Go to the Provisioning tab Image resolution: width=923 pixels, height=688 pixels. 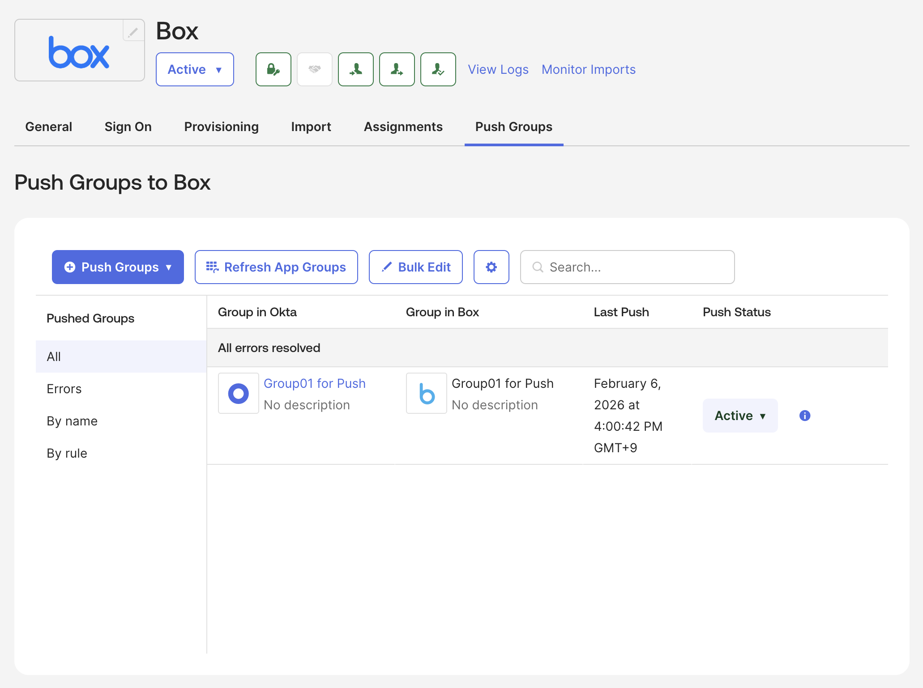click(222, 127)
